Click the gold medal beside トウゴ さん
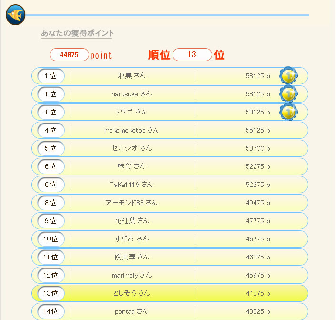The image size is (336, 320). coord(288,112)
